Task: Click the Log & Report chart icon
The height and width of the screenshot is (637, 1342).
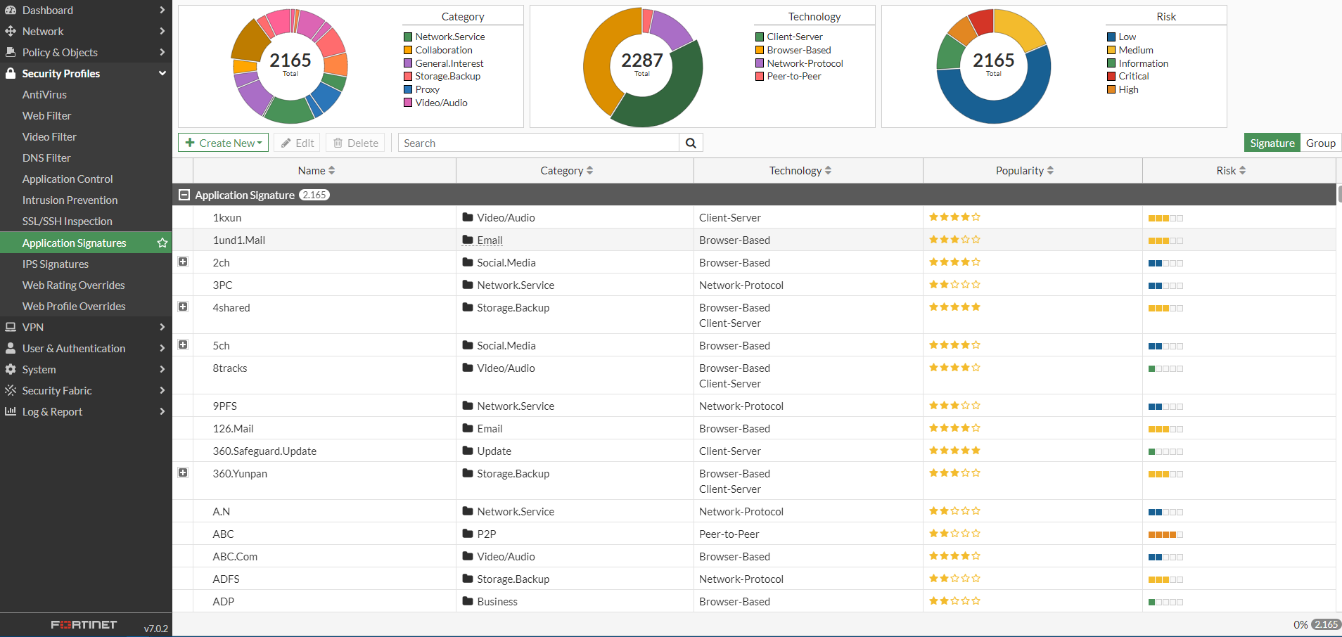Action: click(11, 411)
